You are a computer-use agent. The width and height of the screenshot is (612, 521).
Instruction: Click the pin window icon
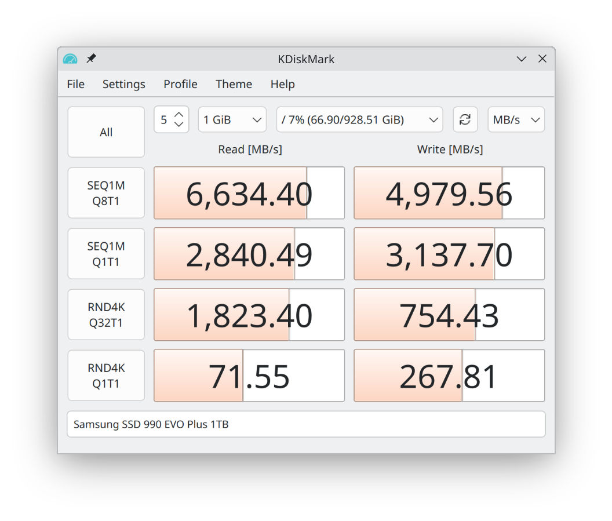pyautogui.click(x=91, y=59)
